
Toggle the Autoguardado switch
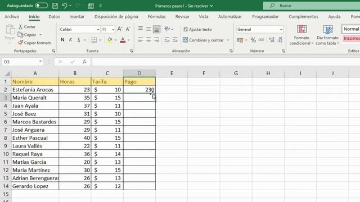pos(41,6)
